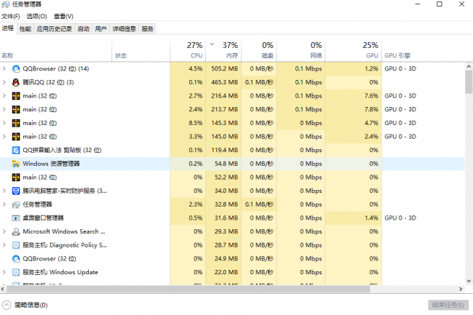Expand the Diagnostic Policy service host
This screenshot has width=473, height=315.
(x=4, y=245)
